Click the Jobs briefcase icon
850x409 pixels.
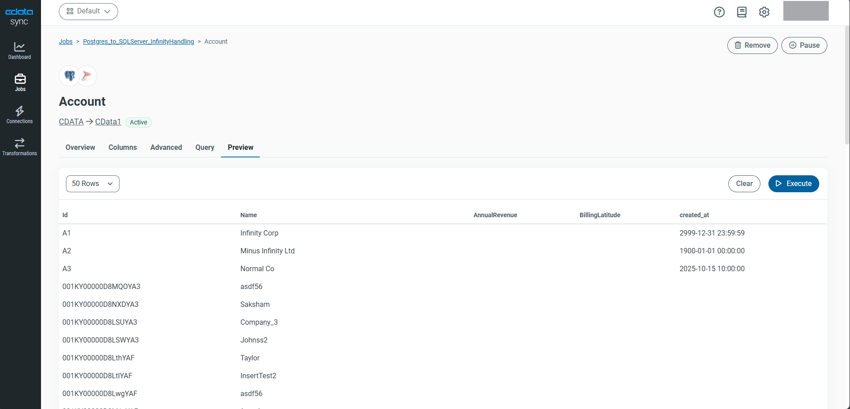coord(20,79)
